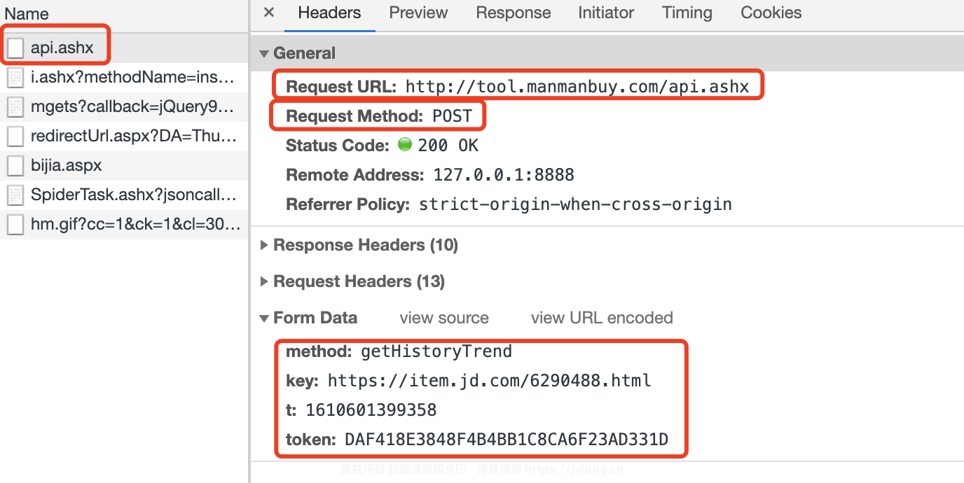Select bijia.aspx request in list

coord(124,166)
